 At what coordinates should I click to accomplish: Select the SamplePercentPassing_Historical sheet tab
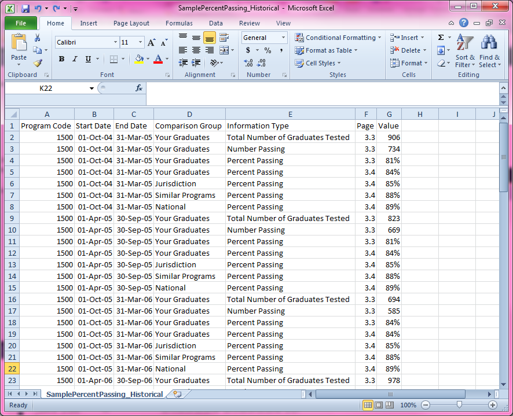104,394
